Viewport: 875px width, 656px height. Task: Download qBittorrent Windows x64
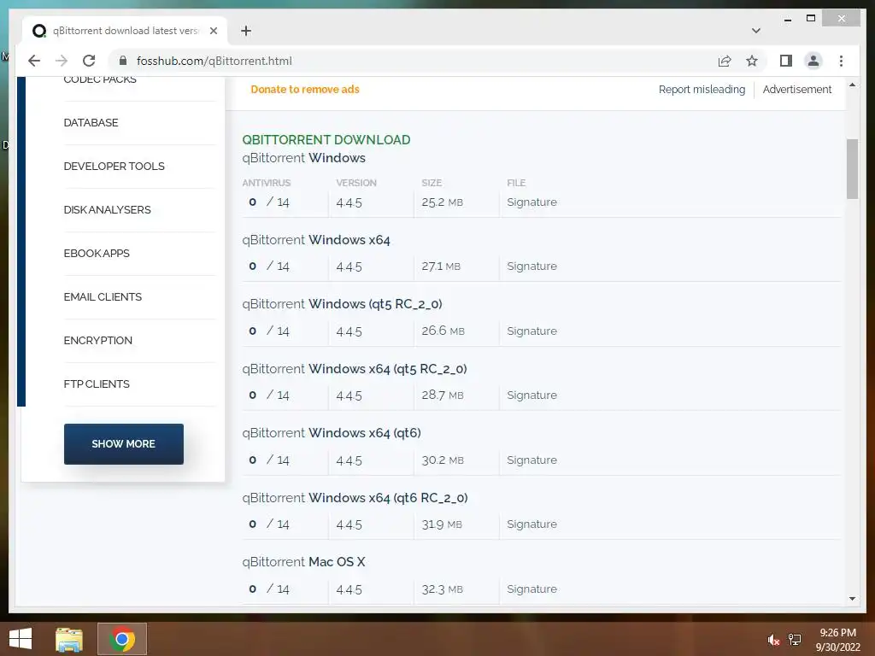[316, 240]
